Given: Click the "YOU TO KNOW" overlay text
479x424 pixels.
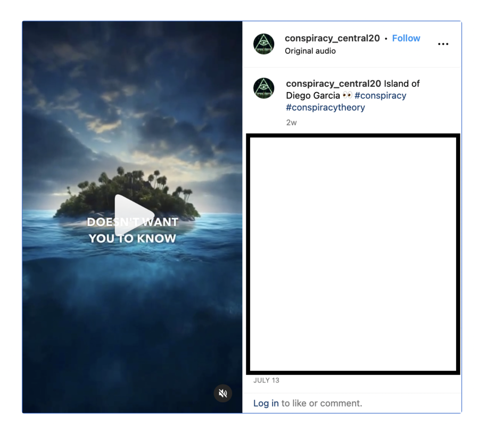Looking at the screenshot, I should coord(133,239).
